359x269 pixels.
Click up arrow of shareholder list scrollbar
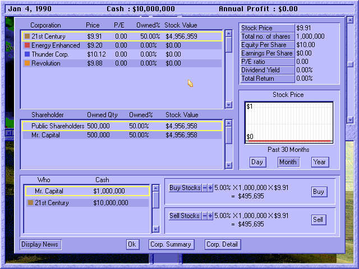[229, 123]
